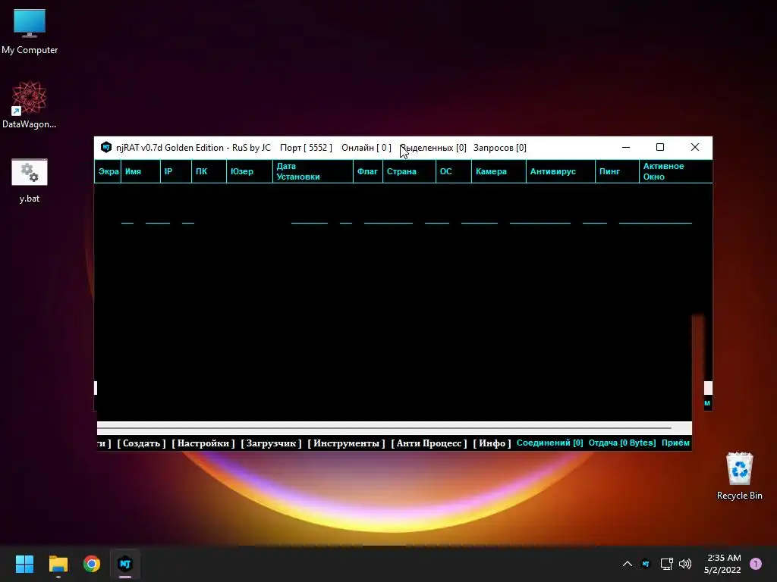The width and height of the screenshot is (777, 582).
Task: Open the Анти Процесс menu item
Action: click(429, 443)
